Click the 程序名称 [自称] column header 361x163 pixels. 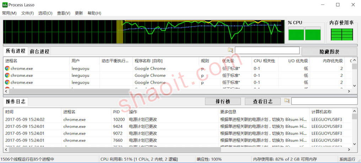(x=166, y=61)
